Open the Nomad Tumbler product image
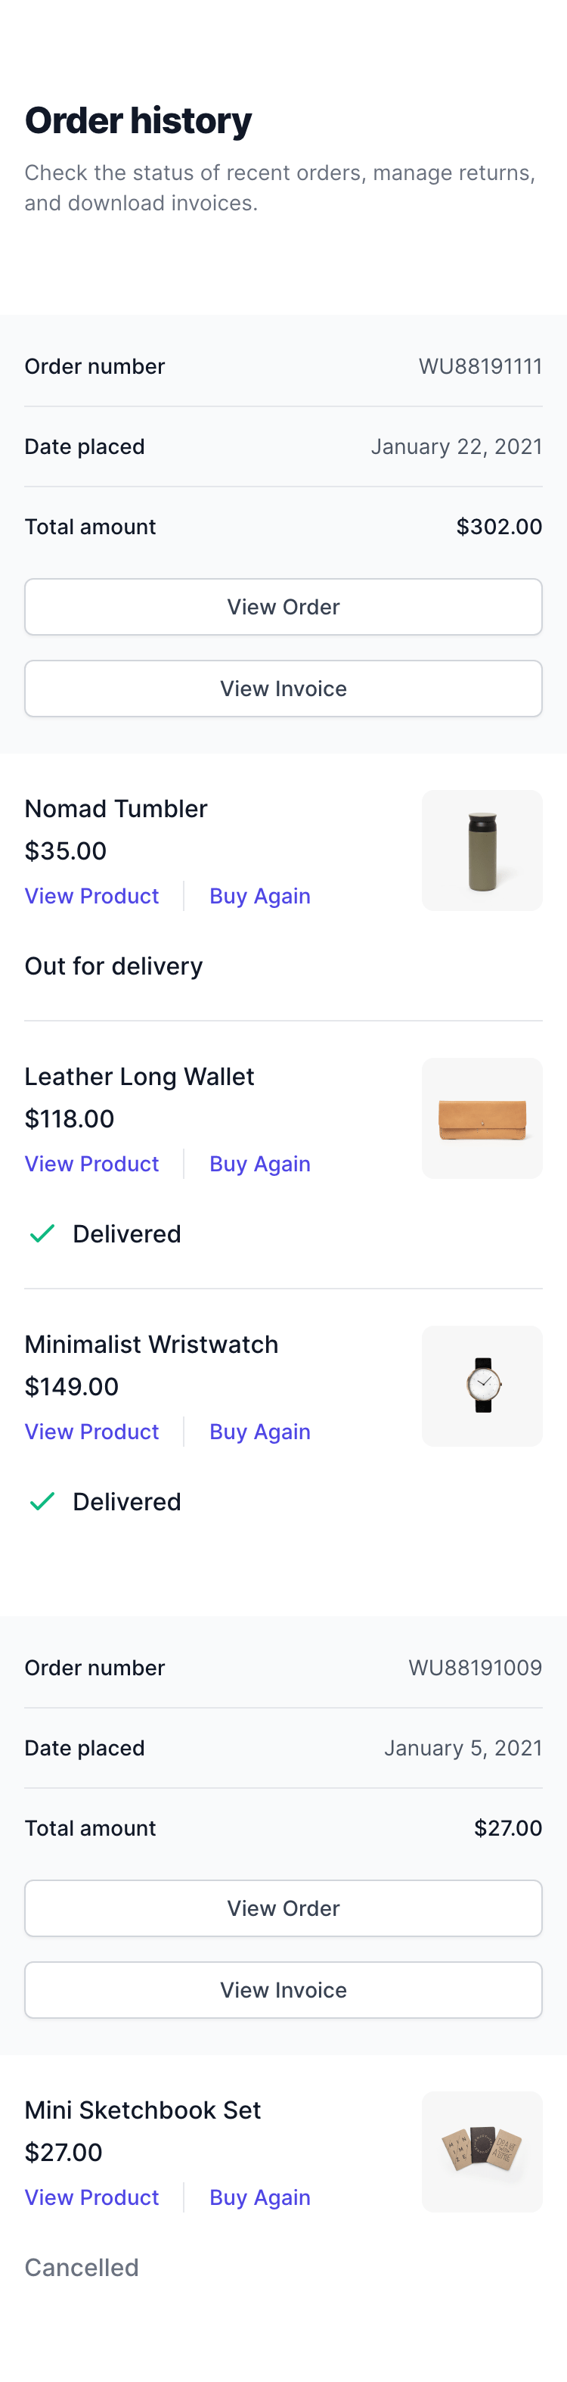 [482, 850]
